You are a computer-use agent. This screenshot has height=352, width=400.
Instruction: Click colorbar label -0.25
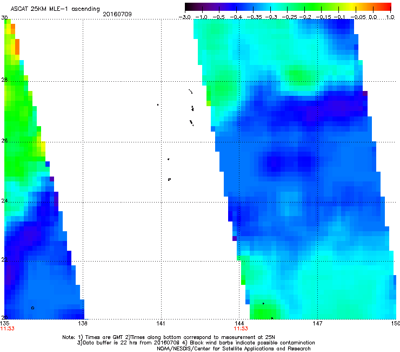[x=290, y=17]
